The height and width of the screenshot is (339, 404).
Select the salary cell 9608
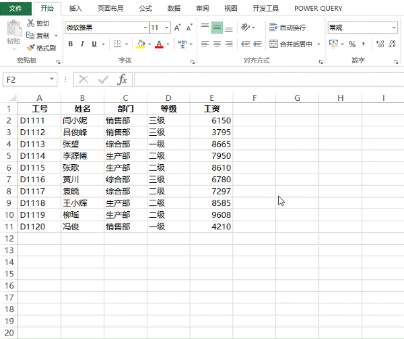(x=211, y=215)
